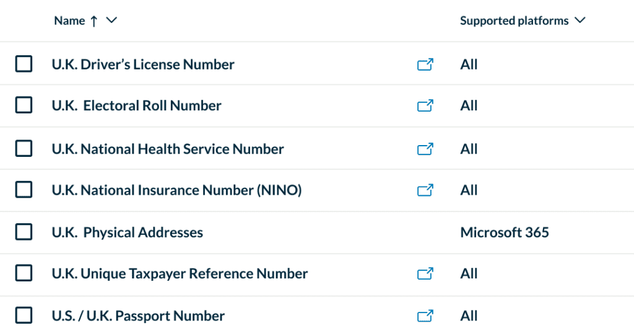Open external link for U.K. Driver's License Number
This screenshot has width=634, height=336.
(x=425, y=64)
